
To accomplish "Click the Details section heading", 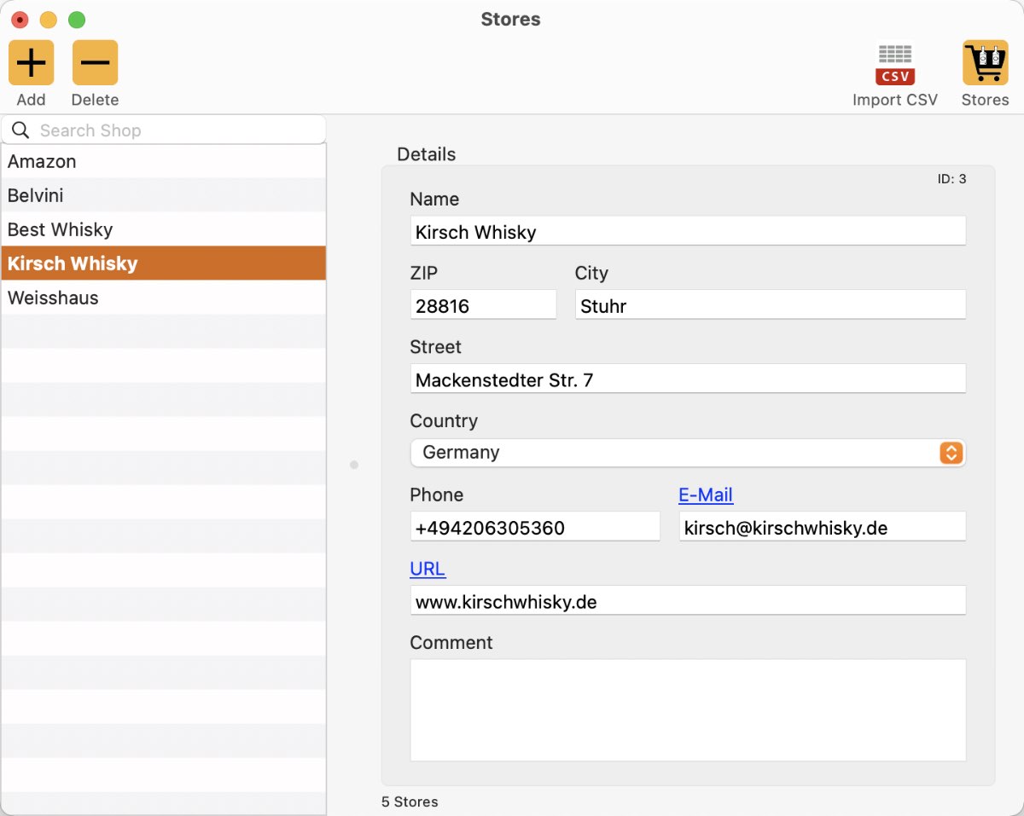I will [x=427, y=154].
